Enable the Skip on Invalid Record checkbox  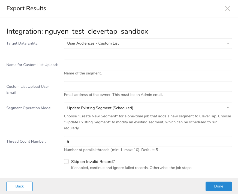coord(66,162)
